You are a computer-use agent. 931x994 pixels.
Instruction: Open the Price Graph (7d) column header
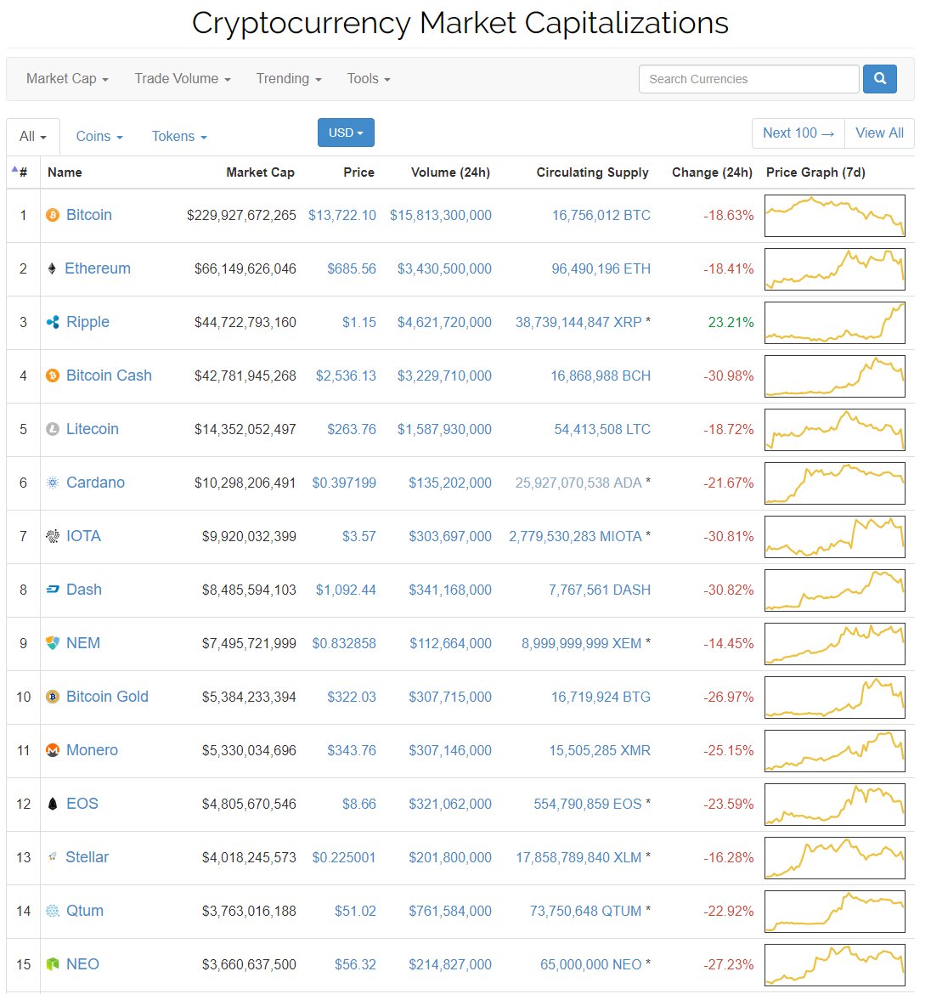pos(815,172)
